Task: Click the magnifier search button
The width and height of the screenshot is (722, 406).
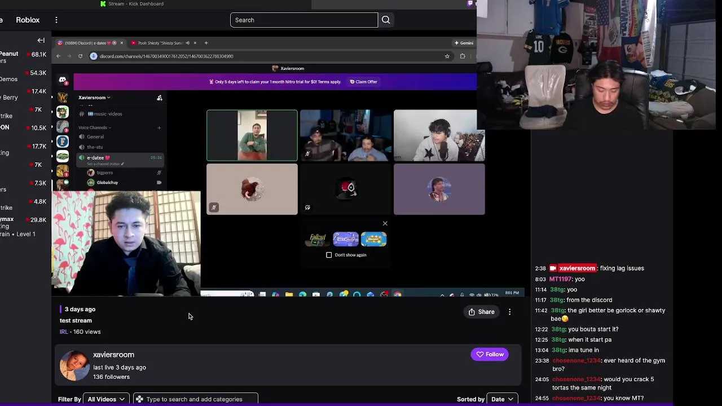Action: [386, 20]
